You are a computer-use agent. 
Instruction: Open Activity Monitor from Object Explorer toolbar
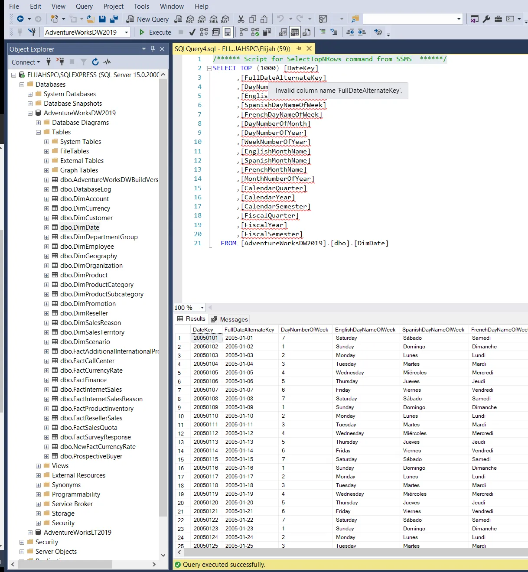(107, 62)
